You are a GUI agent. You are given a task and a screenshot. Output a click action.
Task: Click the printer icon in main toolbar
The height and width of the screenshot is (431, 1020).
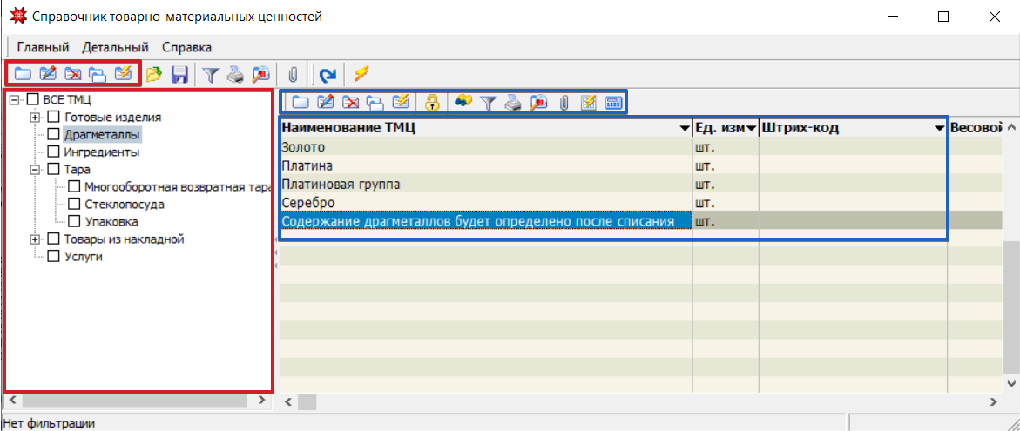tap(235, 75)
